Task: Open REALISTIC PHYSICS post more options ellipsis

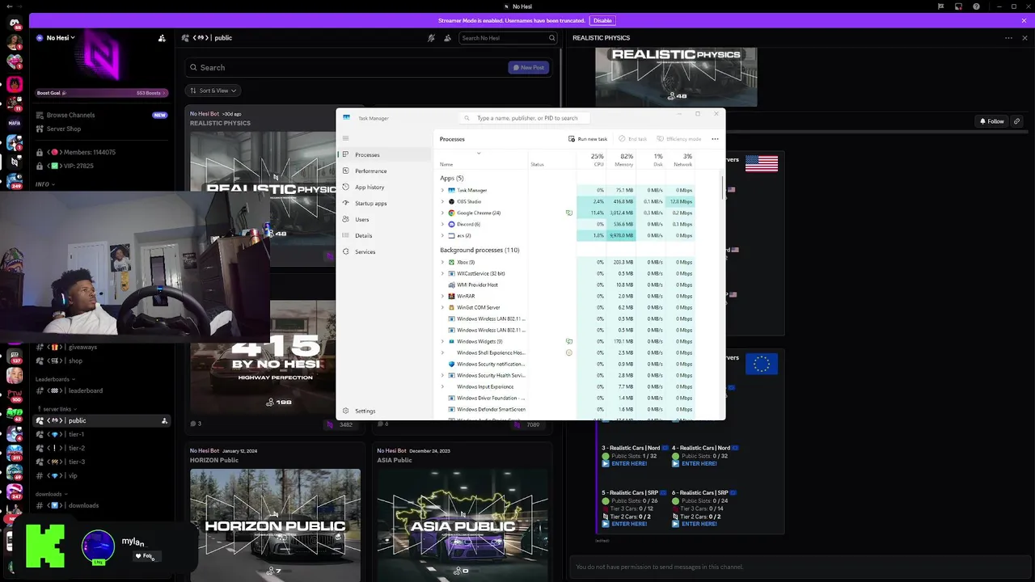Action: pos(1008,38)
